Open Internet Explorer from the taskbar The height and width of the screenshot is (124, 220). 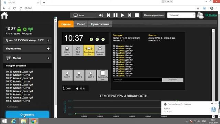pyautogui.click(x=14, y=121)
